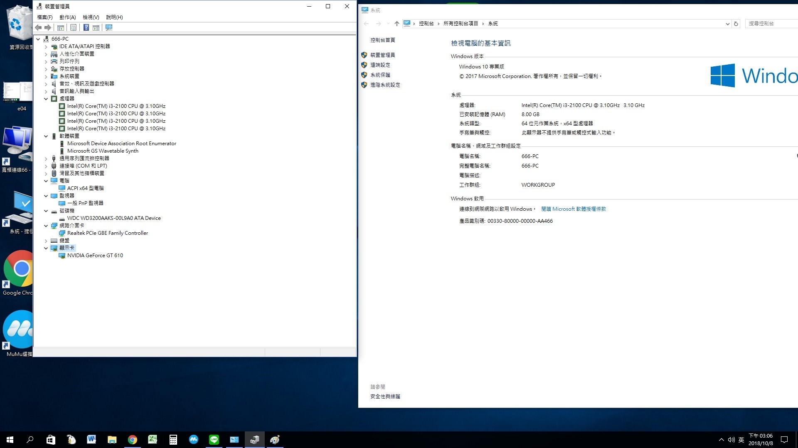Click 系統保護 link in System sidebar
The image size is (798, 448).
pos(380,75)
